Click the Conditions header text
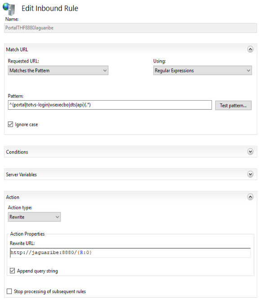 (17, 152)
